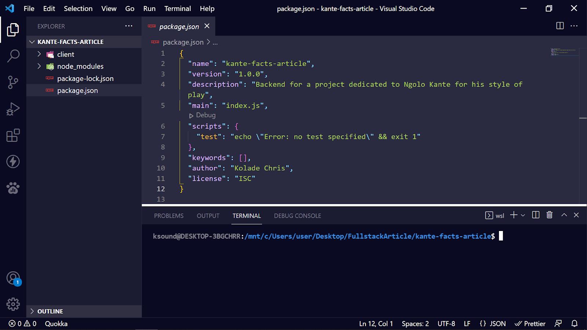Split the editor to the right
Viewport: 587px width, 330px height.
(x=560, y=26)
